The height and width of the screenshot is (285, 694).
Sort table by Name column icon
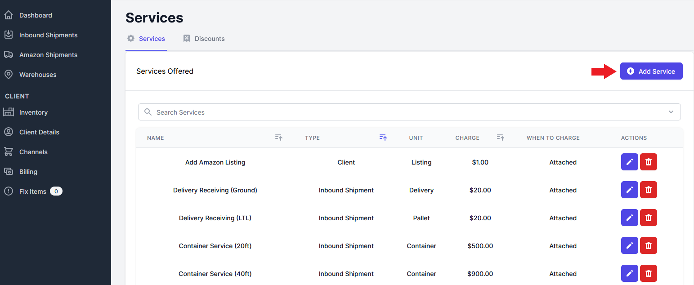[279, 138]
